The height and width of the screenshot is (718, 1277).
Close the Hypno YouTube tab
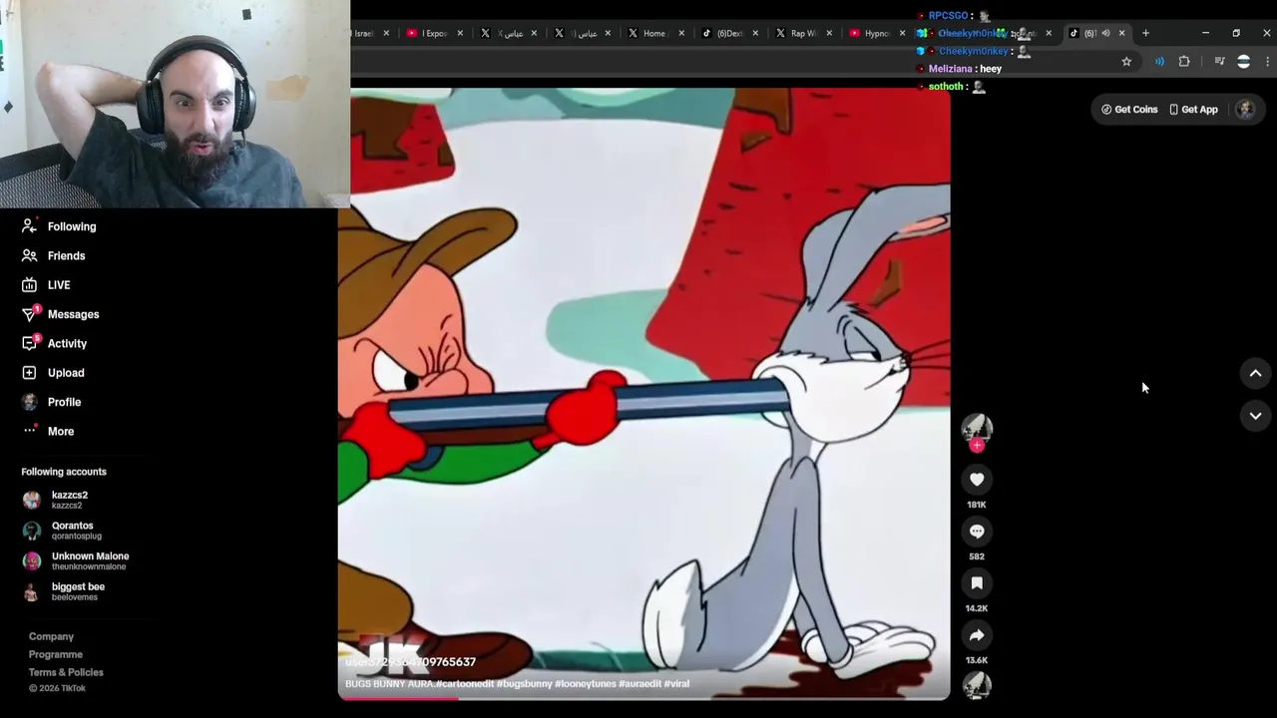pos(903,33)
